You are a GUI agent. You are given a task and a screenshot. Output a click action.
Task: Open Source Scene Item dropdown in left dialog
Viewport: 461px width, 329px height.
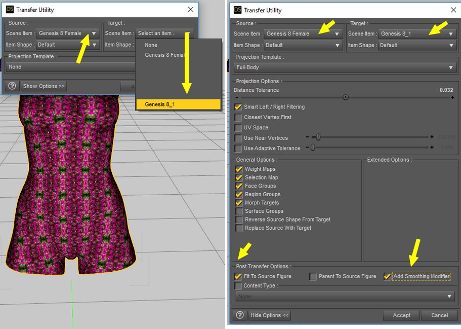68,33
